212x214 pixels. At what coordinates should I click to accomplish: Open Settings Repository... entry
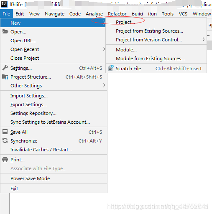coord(54,113)
